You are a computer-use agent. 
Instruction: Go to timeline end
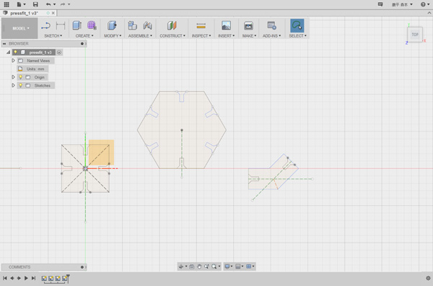tap(33, 278)
